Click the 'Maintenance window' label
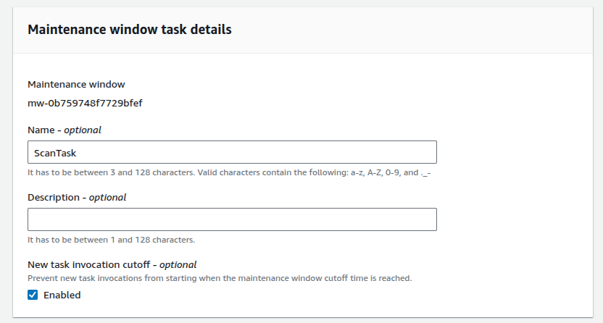The height and width of the screenshot is (323, 603). click(x=76, y=84)
